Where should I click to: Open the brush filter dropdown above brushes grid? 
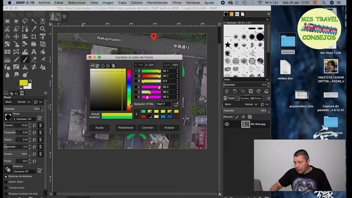pos(246,20)
